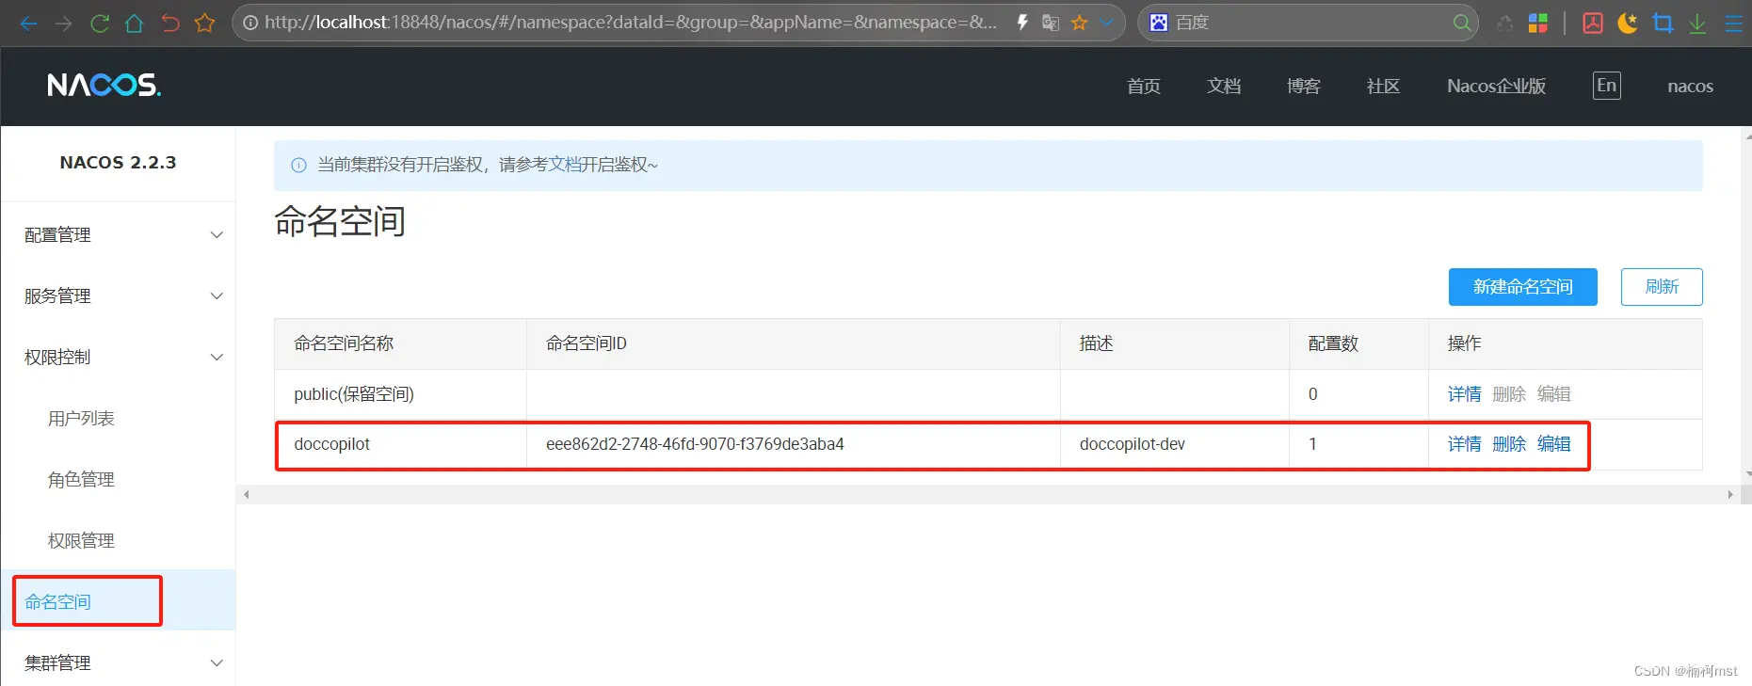Image resolution: width=1752 pixels, height=686 pixels.
Task: Click the 配置数 column header
Action: pyautogui.click(x=1358, y=343)
